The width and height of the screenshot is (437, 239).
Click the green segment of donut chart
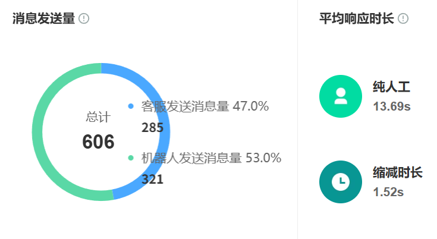[x=39, y=131]
